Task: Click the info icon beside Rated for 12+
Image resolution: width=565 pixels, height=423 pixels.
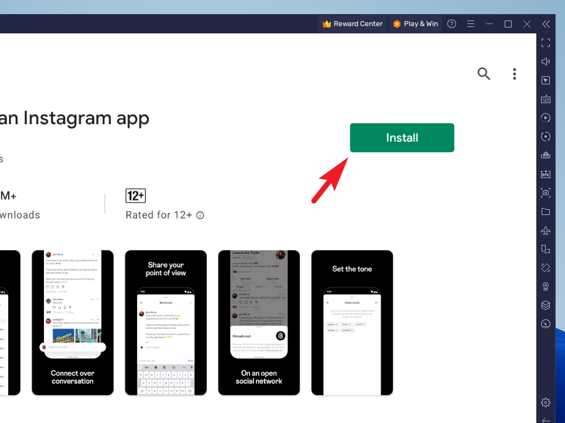Action: click(200, 215)
